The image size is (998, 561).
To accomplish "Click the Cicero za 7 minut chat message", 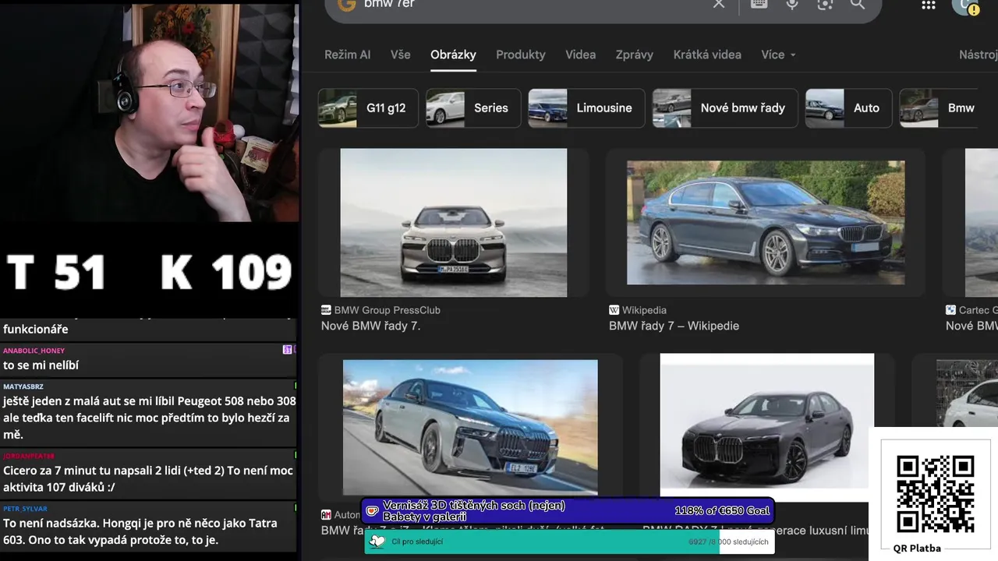I will tap(148, 478).
